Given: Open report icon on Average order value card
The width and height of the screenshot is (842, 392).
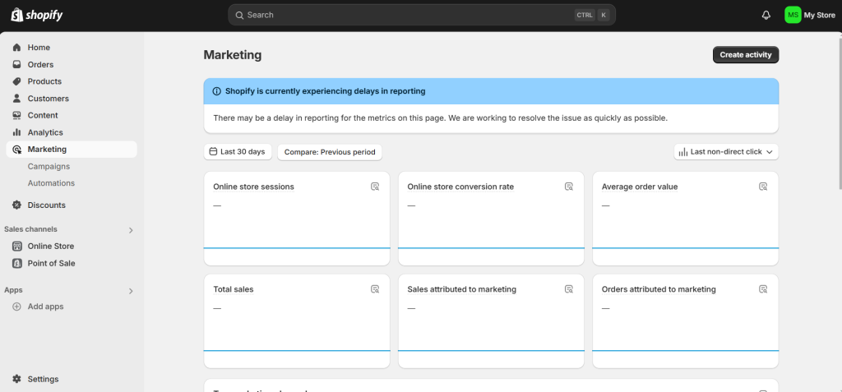Looking at the screenshot, I should pos(763,187).
